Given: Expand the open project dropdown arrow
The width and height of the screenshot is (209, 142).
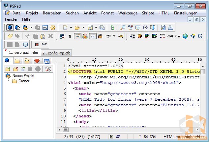Looking at the screenshot, I should 31,28.
